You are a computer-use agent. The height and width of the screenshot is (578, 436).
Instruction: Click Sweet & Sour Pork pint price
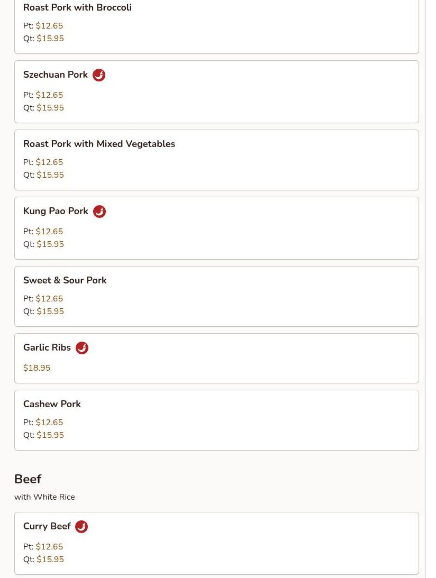click(49, 299)
